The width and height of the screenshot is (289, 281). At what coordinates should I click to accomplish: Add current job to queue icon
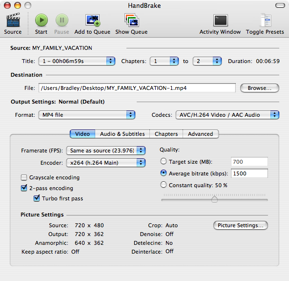coord(93,20)
